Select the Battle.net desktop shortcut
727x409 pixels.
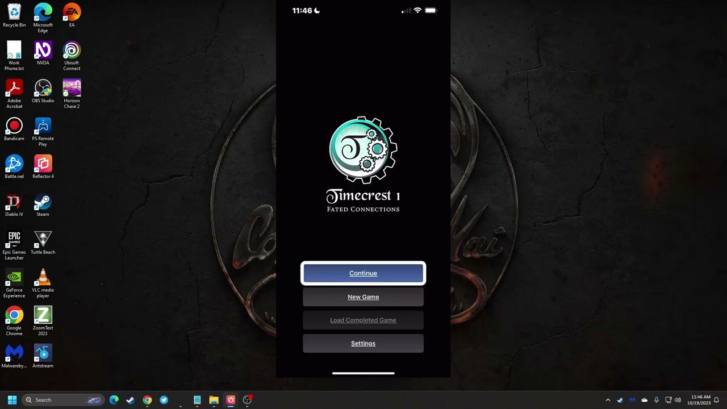tap(14, 167)
